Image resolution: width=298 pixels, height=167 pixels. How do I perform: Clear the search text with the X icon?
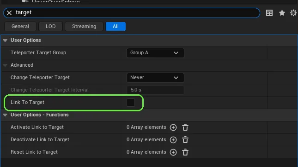click(x=9, y=13)
